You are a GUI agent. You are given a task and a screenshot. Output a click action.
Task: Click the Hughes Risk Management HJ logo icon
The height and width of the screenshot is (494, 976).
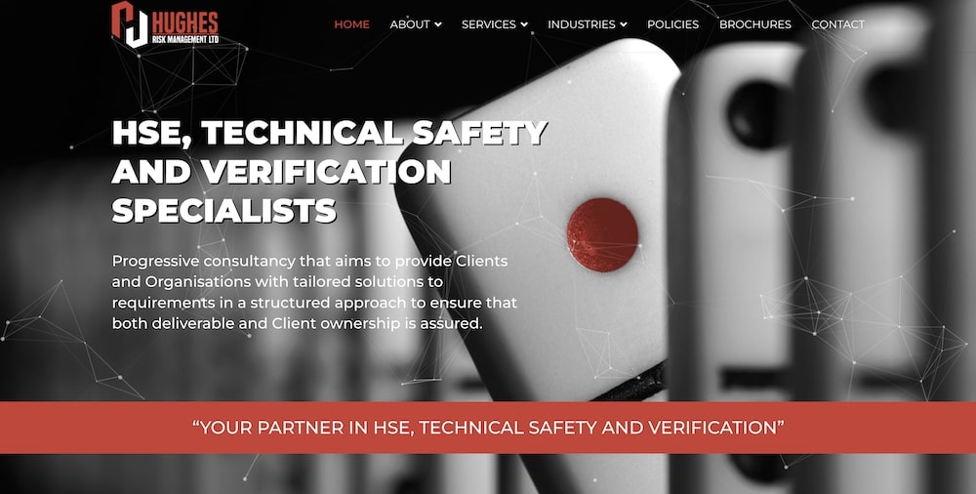click(x=130, y=23)
